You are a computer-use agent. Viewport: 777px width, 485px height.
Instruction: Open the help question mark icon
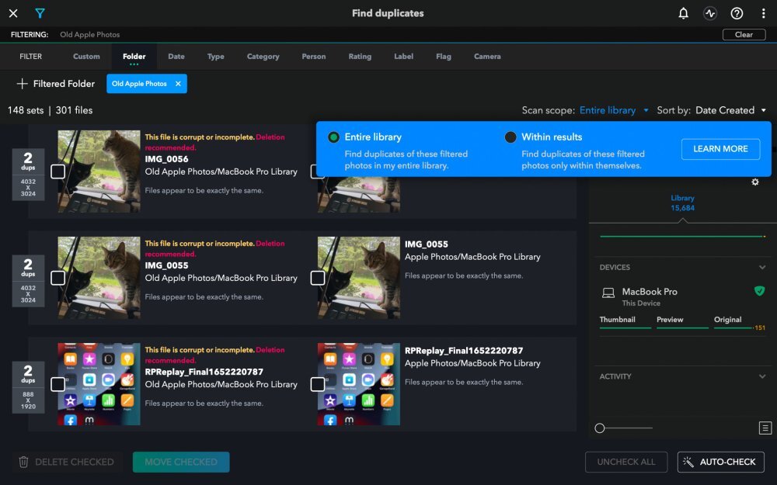click(737, 13)
